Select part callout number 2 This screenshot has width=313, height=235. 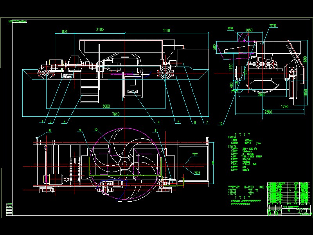[51, 122]
